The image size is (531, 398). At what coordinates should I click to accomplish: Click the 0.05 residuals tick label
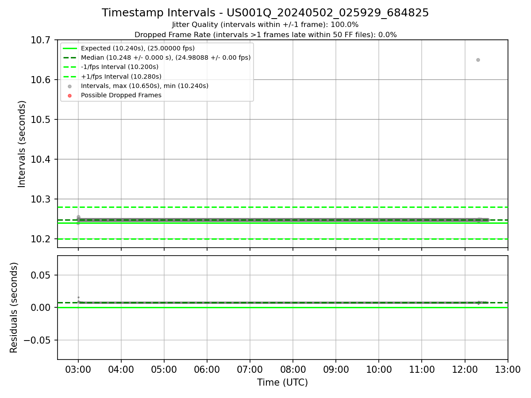point(40,276)
